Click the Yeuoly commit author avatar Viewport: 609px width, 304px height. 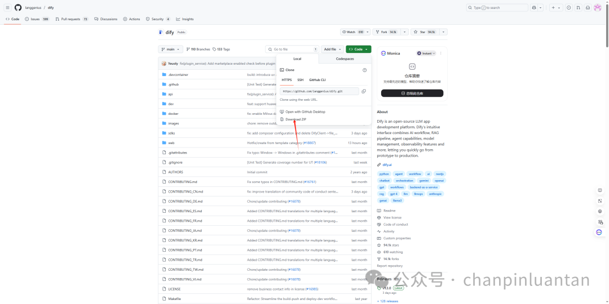point(164,63)
